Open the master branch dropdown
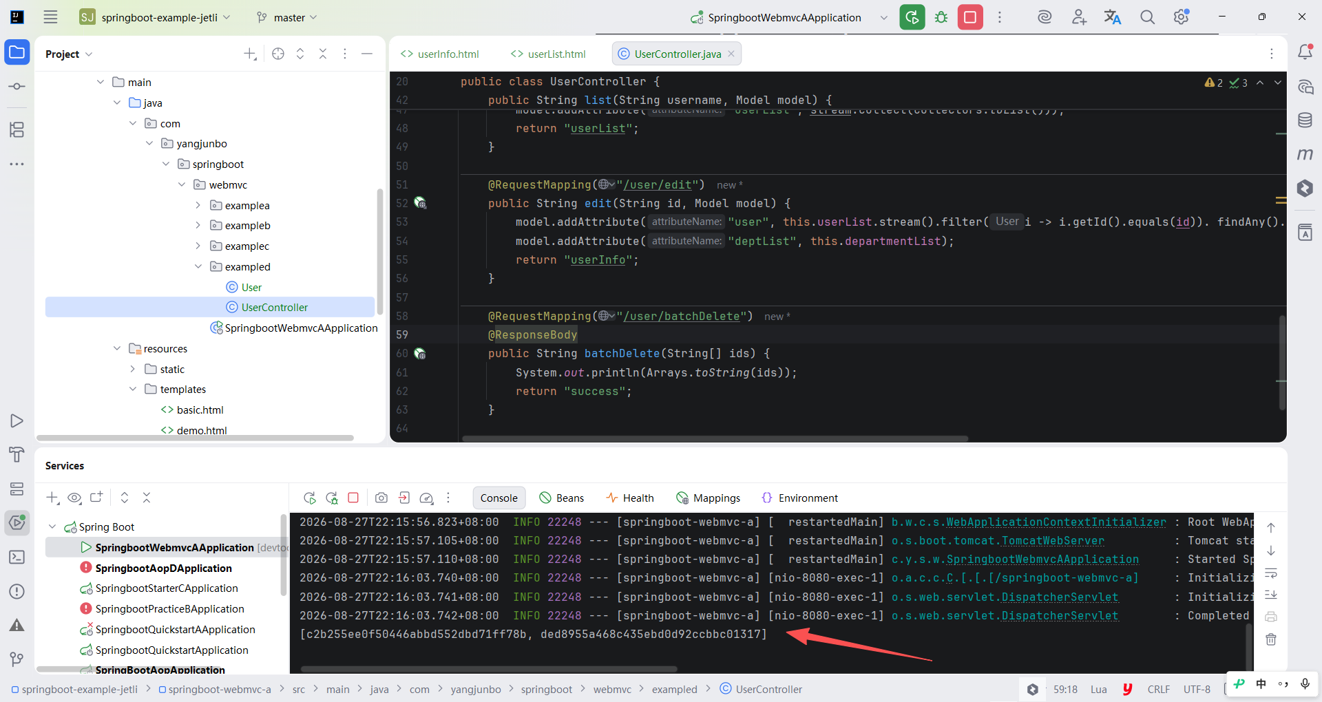Screen dimensions: 1322x702 pyautogui.click(x=286, y=17)
